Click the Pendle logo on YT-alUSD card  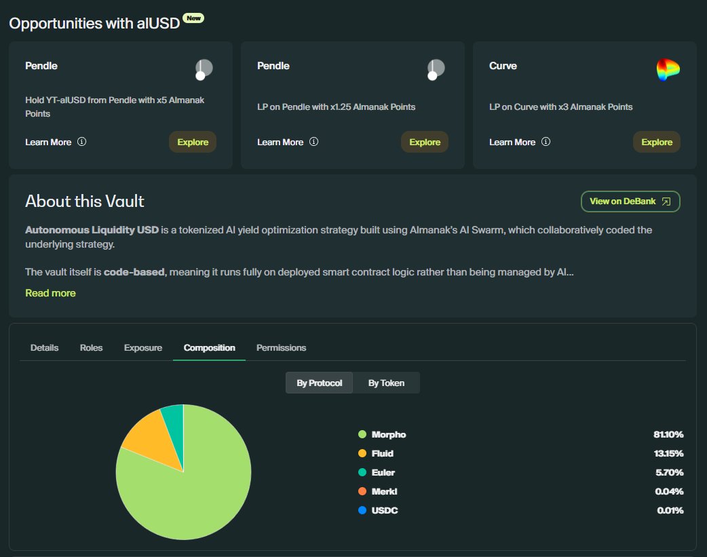tap(204, 70)
